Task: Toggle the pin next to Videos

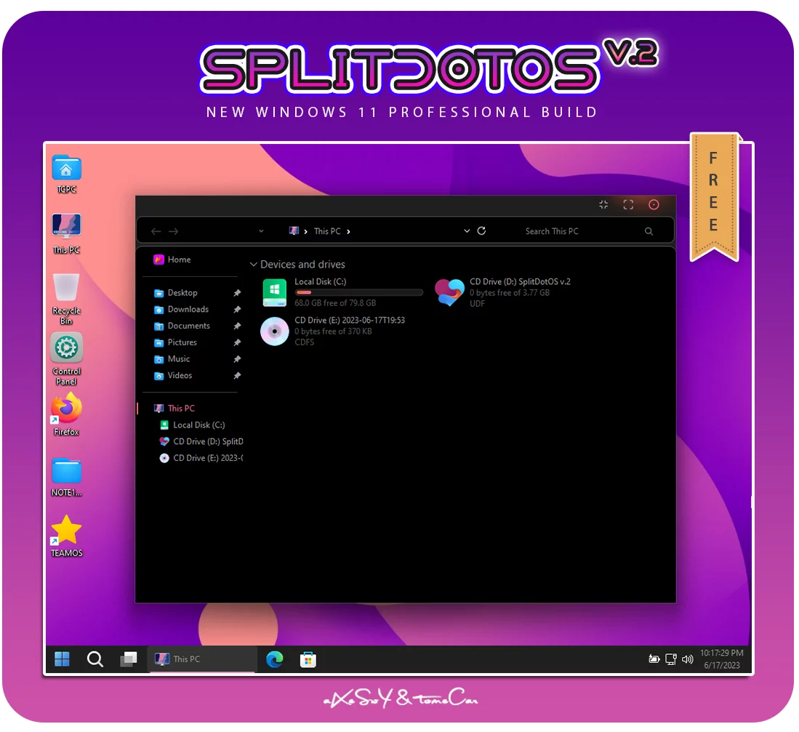Action: [x=237, y=376]
